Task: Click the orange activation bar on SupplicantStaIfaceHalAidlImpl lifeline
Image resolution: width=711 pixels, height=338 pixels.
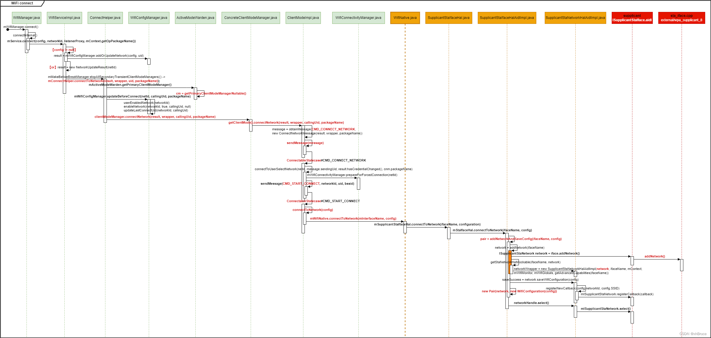Action: (510, 262)
